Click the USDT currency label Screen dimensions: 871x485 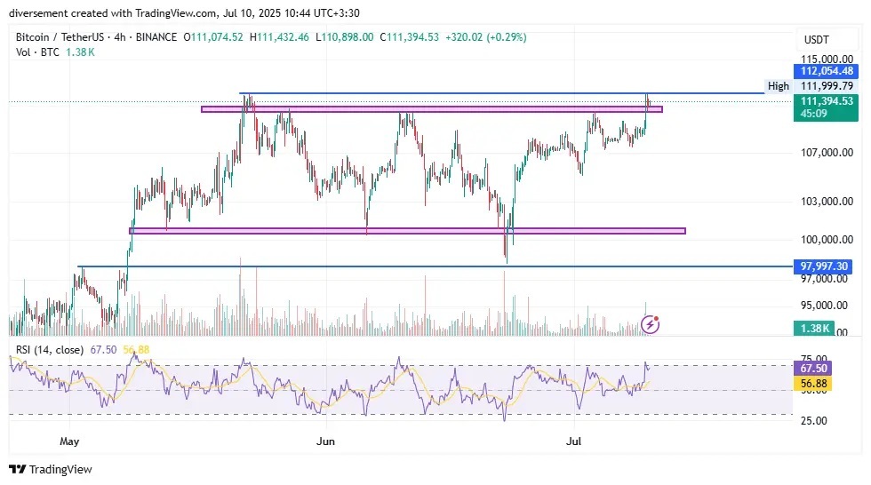coord(815,39)
